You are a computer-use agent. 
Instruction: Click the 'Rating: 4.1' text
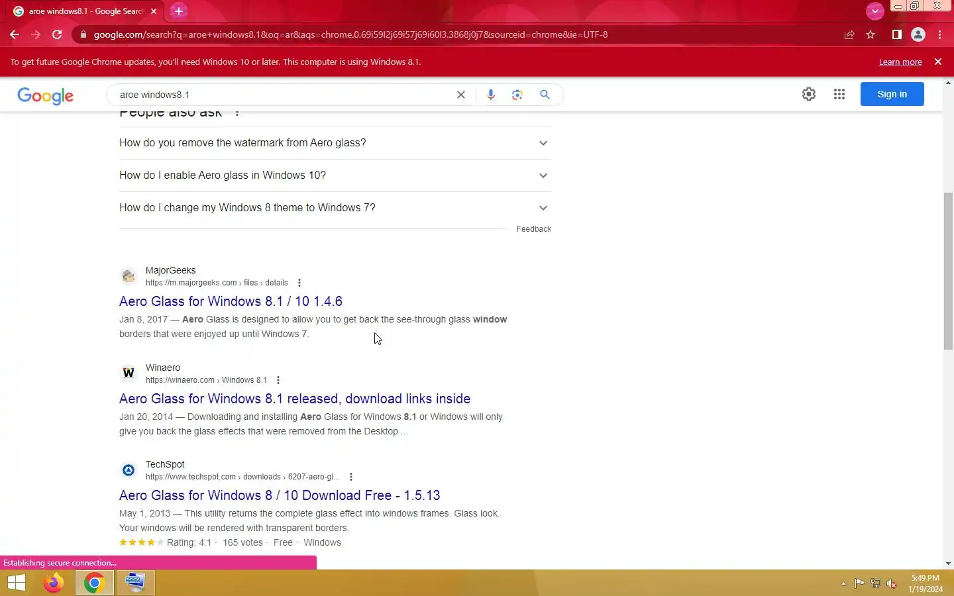(189, 542)
